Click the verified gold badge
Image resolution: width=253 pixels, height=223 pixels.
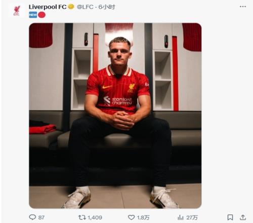coord(71,7)
